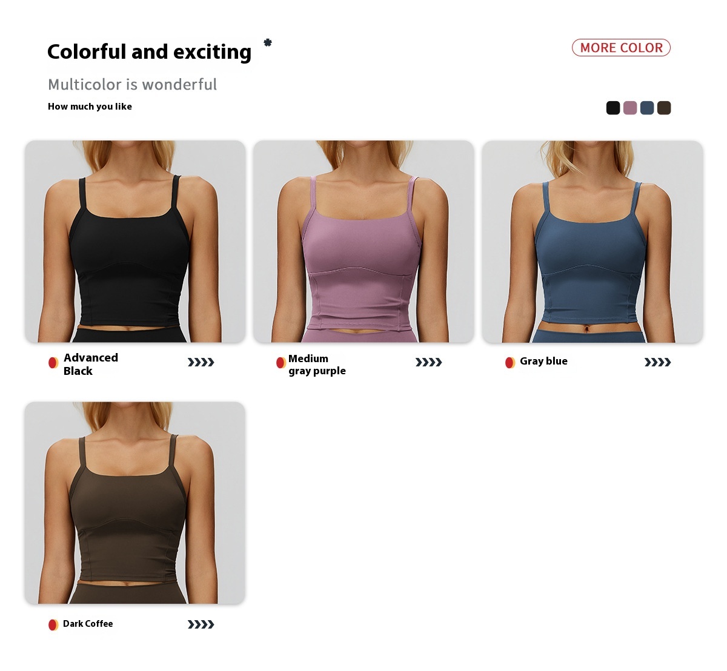727x671 pixels.
Task: Click the red dot next to Medium gray purple
Action: coord(281,363)
